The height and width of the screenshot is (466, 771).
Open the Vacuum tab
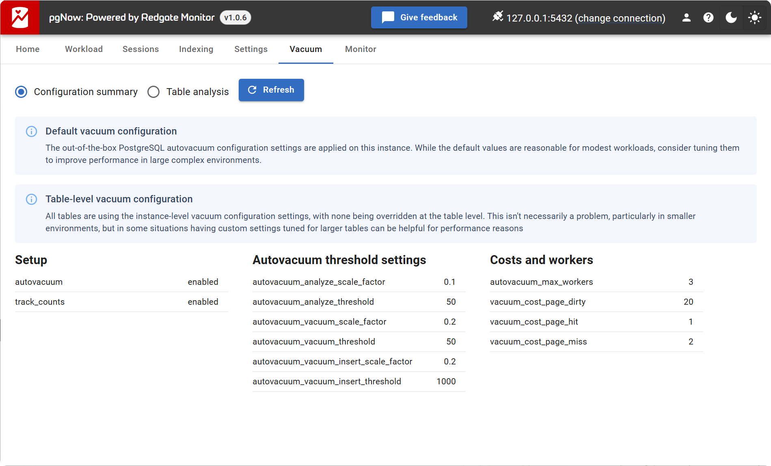click(306, 49)
